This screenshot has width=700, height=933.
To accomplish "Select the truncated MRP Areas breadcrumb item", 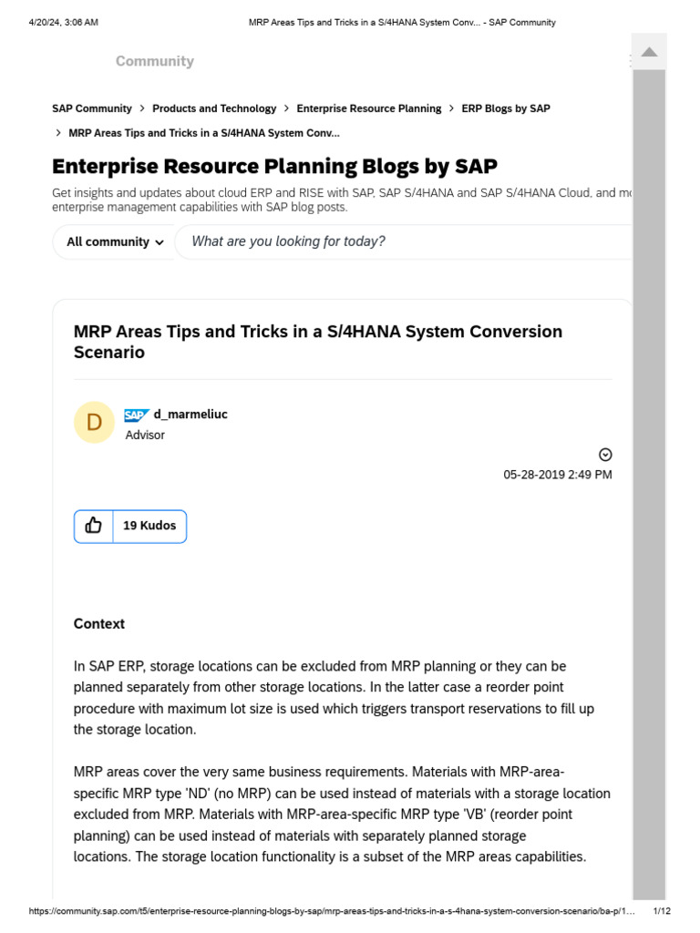I will [x=204, y=133].
